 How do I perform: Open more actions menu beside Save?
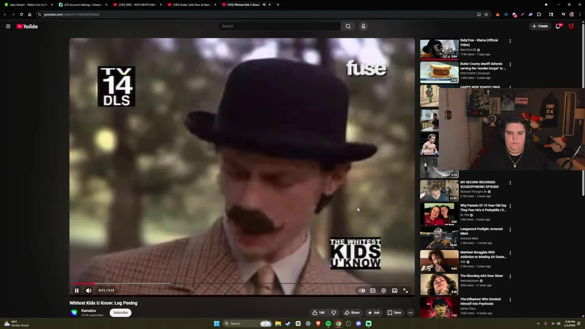tap(410, 313)
